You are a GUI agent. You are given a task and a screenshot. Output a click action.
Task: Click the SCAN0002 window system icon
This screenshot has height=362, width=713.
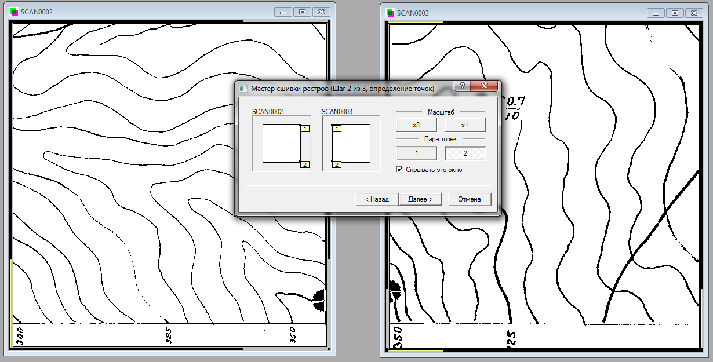[x=14, y=12]
